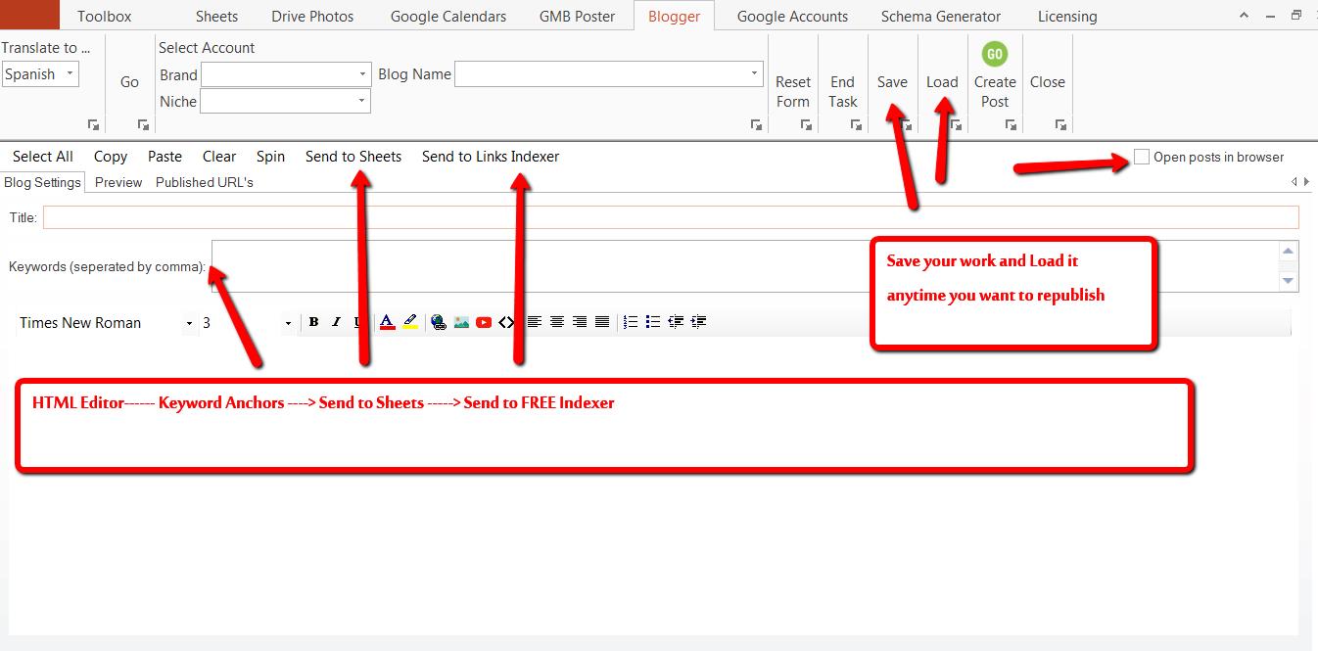Switch to the Preview tab
The width and height of the screenshot is (1318, 651).
[x=118, y=182]
